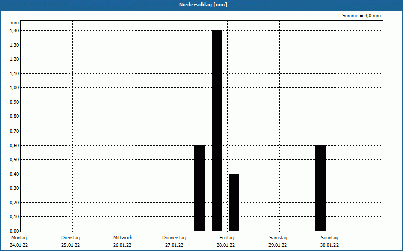Viewport: 403px width, 251px height.
Task: Click the tallest 1,40 mm precipitation bar
Action: point(217,131)
